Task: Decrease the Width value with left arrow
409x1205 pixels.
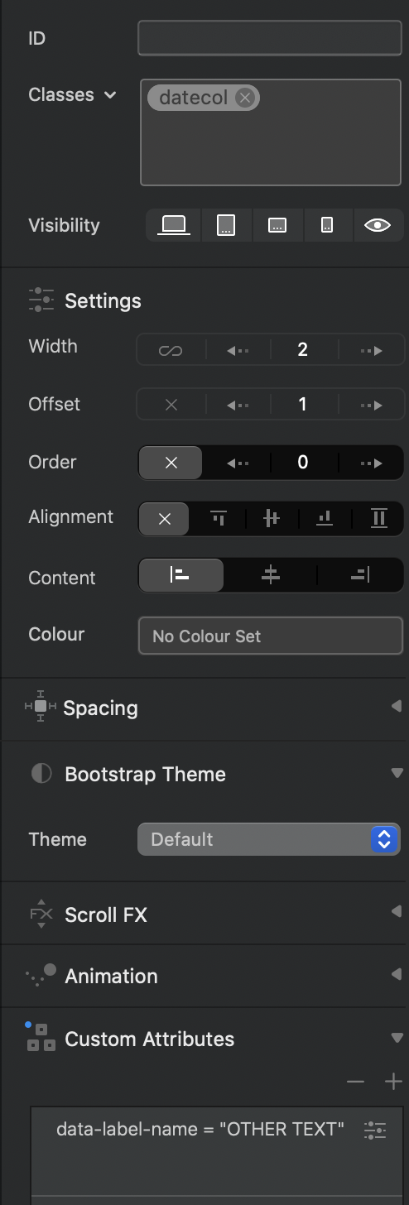Action: point(238,351)
